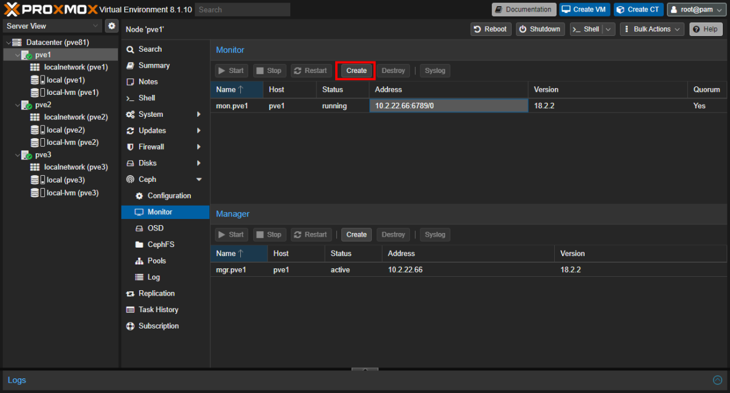Click Stop in the Manager toolbar
The width and height of the screenshot is (730, 393).
pos(269,235)
